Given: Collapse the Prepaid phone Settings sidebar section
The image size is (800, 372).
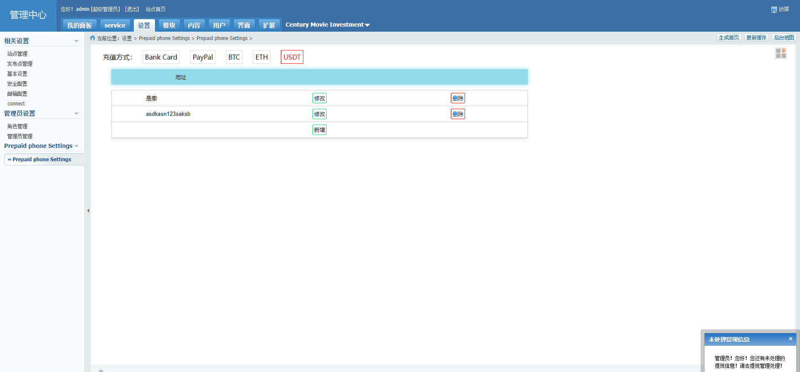Looking at the screenshot, I should [76, 146].
